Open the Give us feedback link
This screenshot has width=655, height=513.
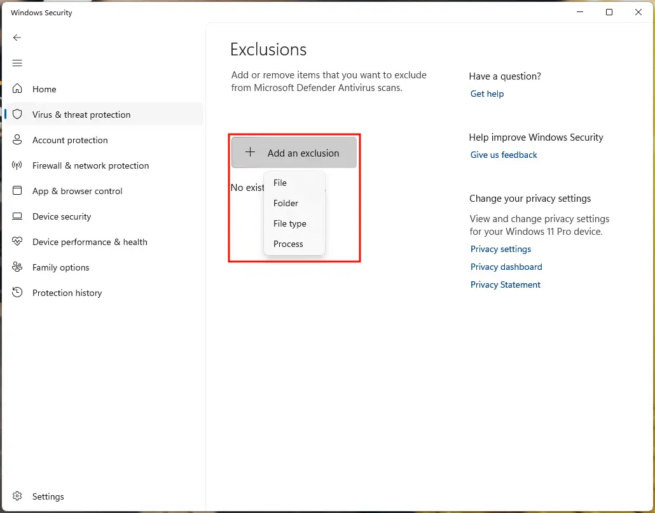(504, 155)
